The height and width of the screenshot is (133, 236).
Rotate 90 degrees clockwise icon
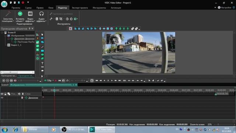tap(67, 19)
